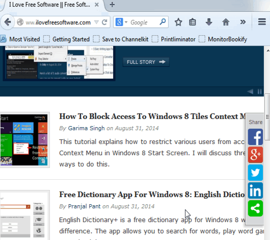The width and height of the screenshot is (270, 240).
Task: Open the green generic share icon
Action: [255, 208]
